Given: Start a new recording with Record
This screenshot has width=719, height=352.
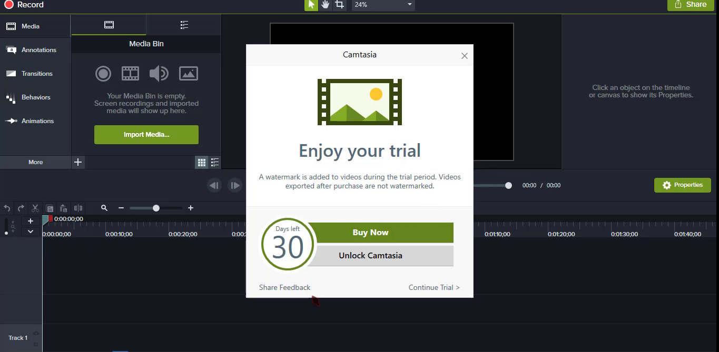Looking at the screenshot, I should click(24, 5).
